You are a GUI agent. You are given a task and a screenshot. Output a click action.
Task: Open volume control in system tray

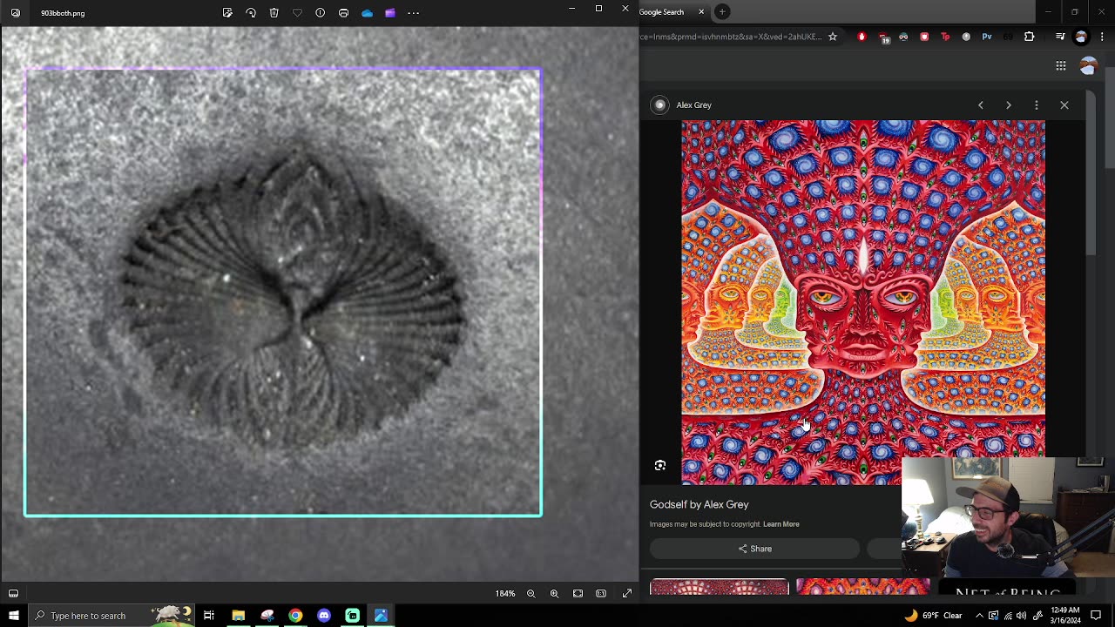point(1023,616)
